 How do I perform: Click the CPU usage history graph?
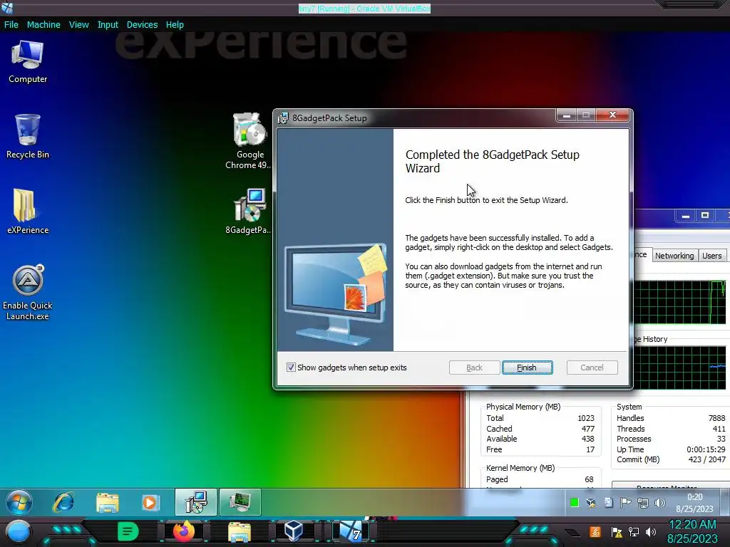679,302
